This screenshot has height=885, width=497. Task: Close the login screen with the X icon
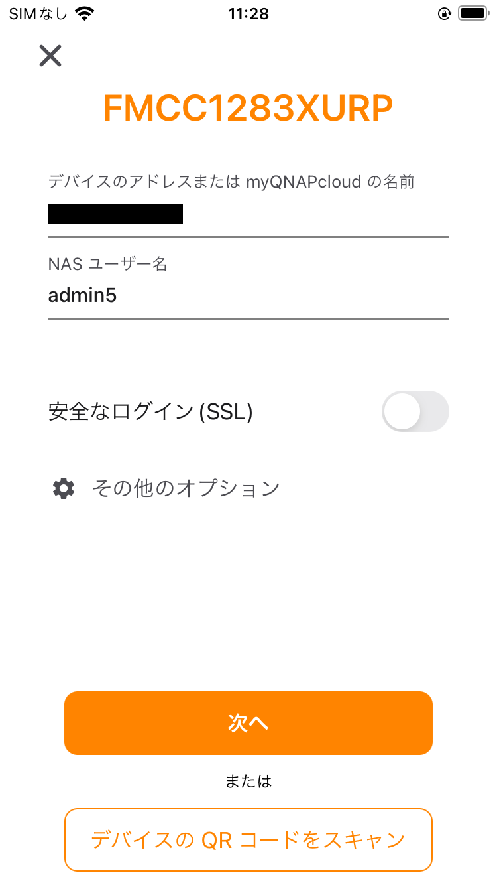50,56
